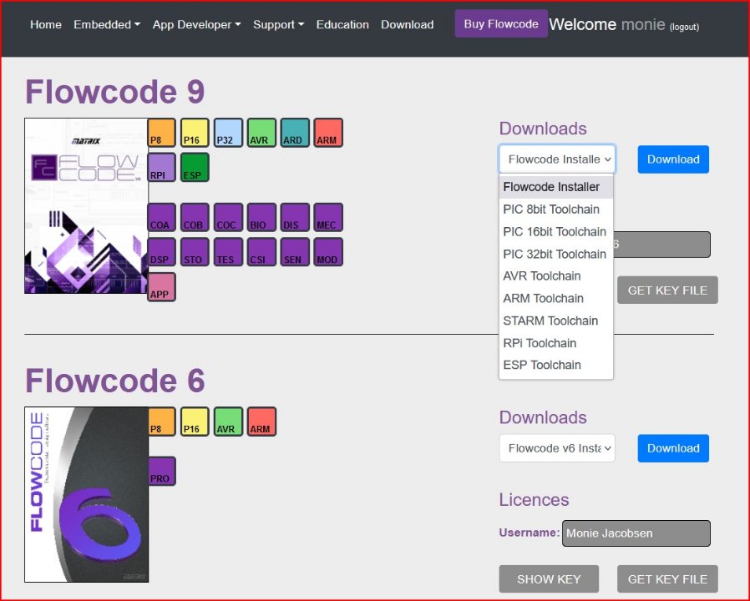Expand the Support dropdown menu
This screenshot has width=750, height=601.
(278, 24)
